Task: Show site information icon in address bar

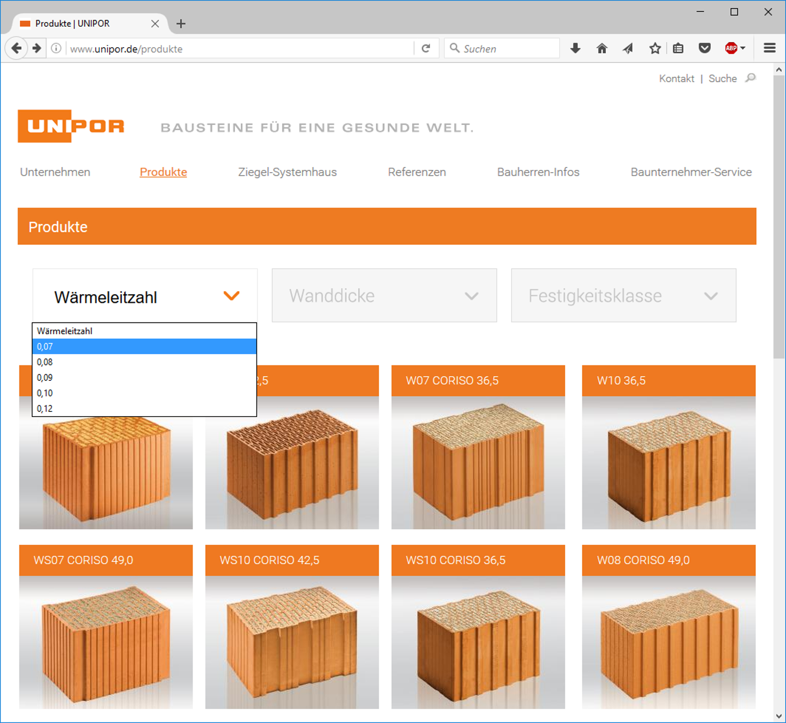Action: [56, 49]
